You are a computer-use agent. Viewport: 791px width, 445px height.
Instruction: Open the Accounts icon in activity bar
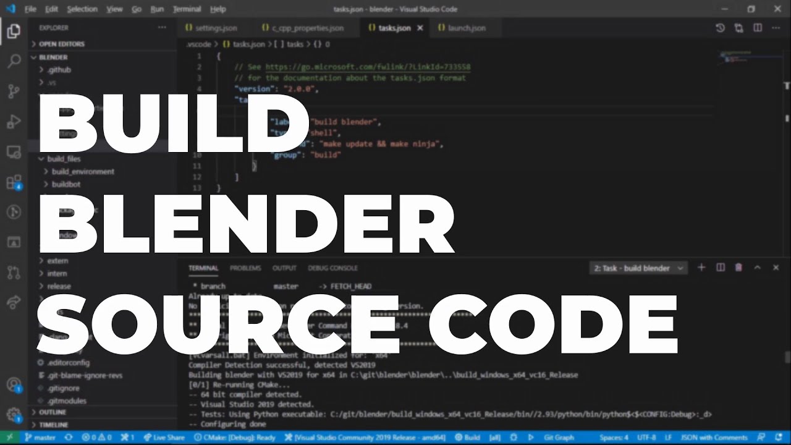[14, 385]
